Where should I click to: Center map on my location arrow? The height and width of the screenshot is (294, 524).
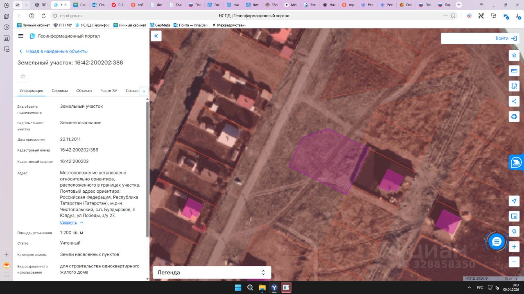[x=514, y=201]
